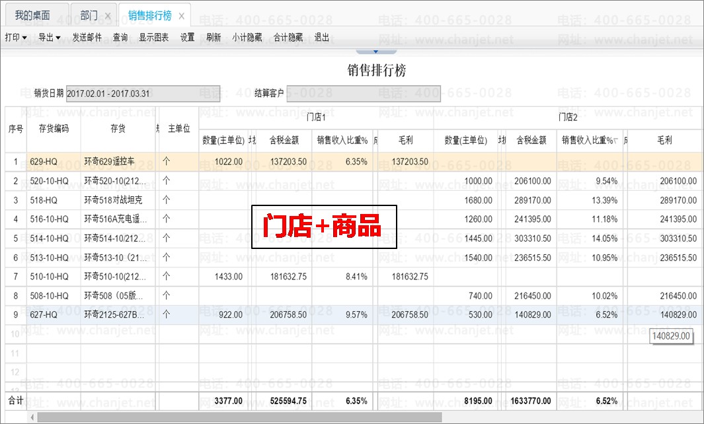Click cell value 303310.50 under 门店2 含税金额
The height and width of the screenshot is (424, 704).
click(533, 238)
